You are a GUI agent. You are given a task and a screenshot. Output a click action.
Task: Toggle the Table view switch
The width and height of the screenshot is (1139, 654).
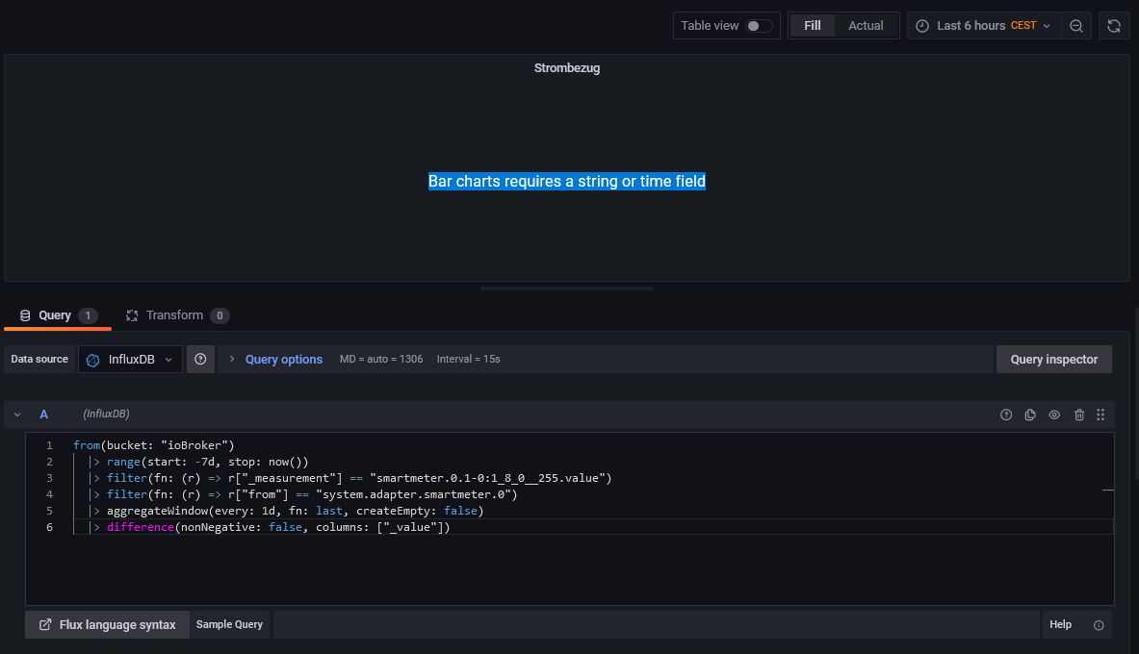coord(759,26)
